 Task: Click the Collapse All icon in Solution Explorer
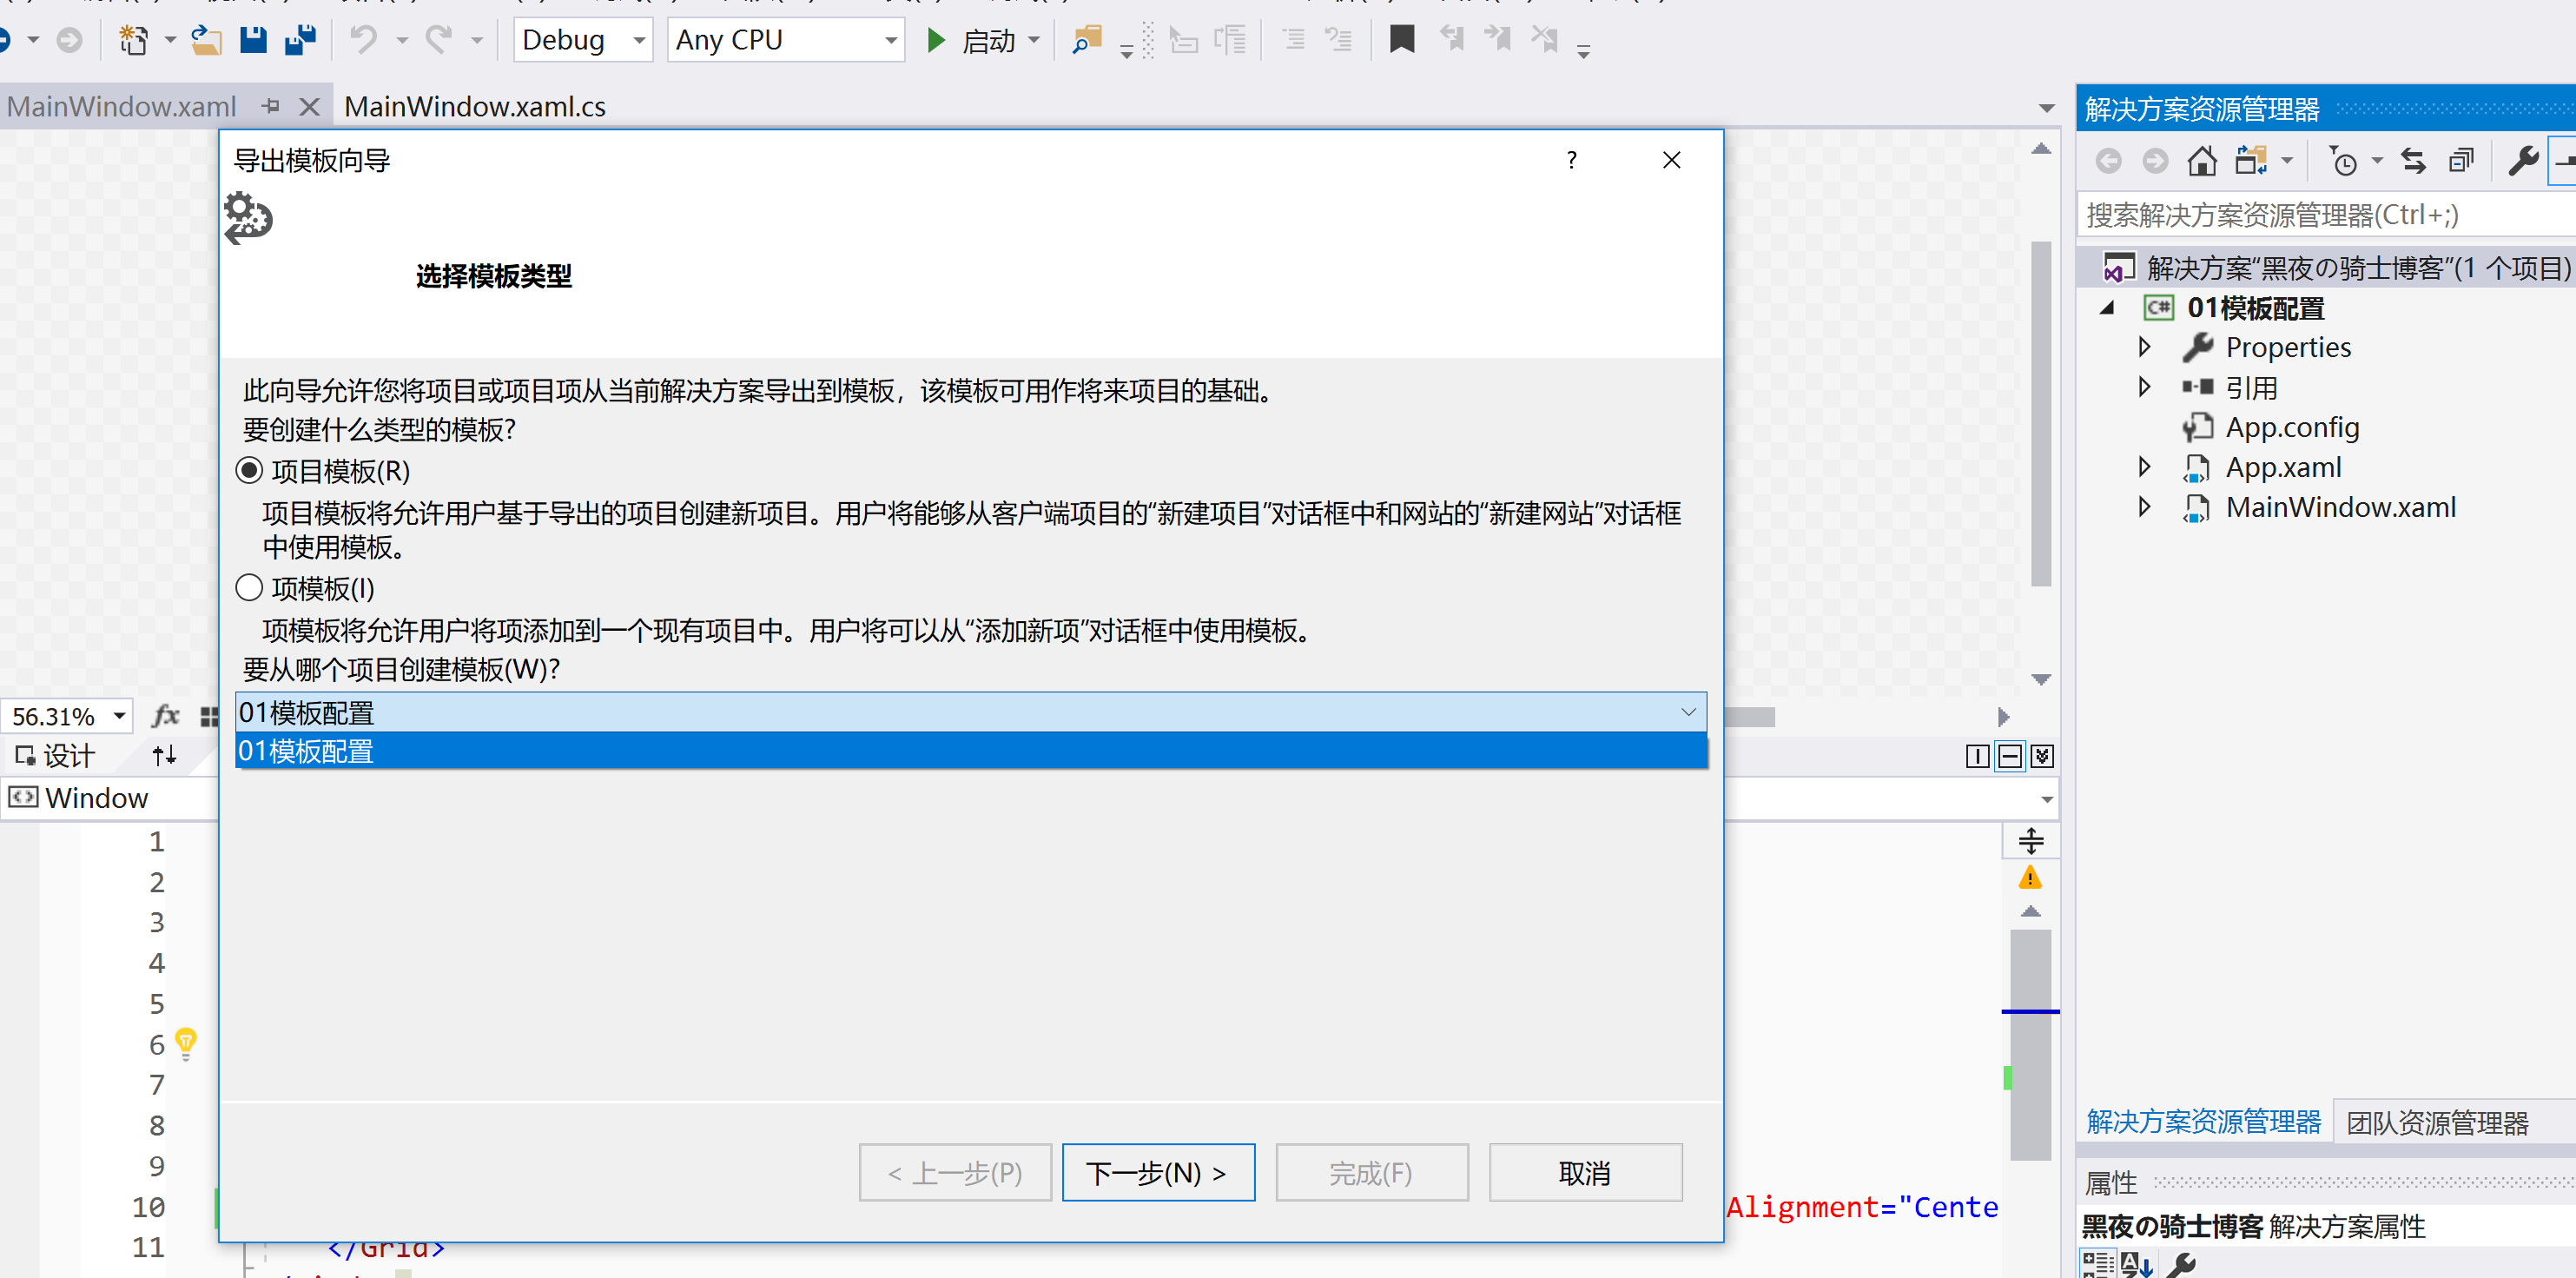(x=2461, y=160)
